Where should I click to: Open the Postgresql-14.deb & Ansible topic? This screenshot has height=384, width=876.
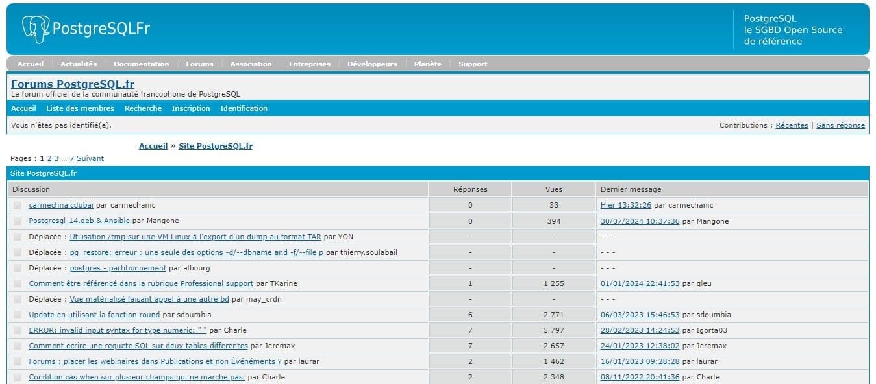click(79, 221)
